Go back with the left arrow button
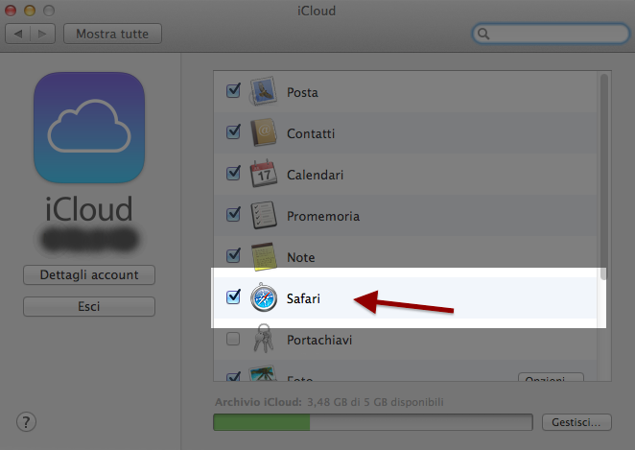The image size is (635, 450). (18, 34)
